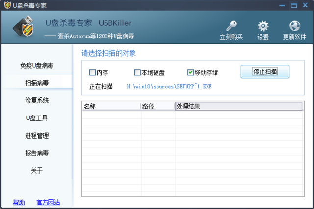Viewport: 314px width, 209px height.
Task: Open the 立刻购买 key icon
Action: 231,26
